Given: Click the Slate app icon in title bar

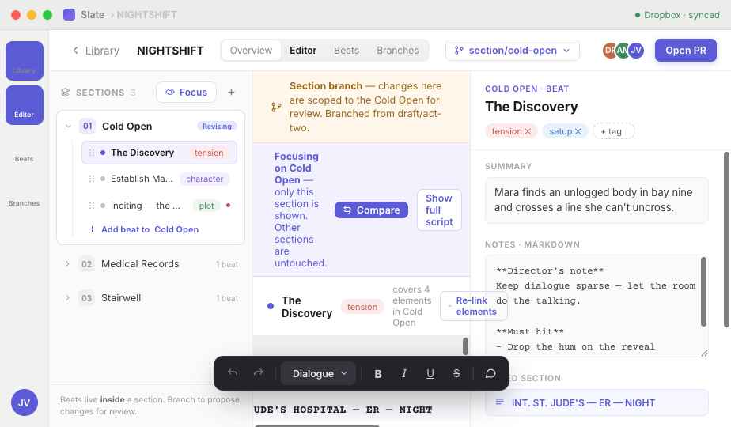Looking at the screenshot, I should [69, 15].
